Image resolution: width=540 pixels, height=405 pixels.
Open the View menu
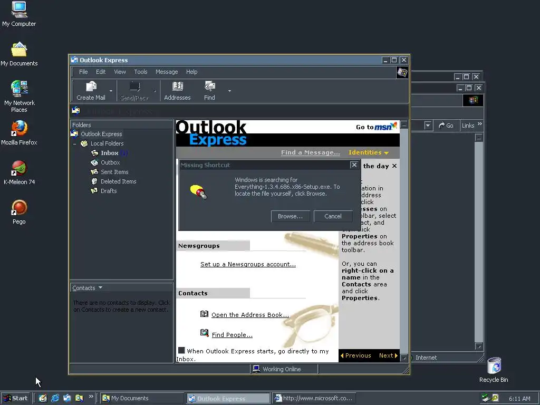[x=120, y=72]
